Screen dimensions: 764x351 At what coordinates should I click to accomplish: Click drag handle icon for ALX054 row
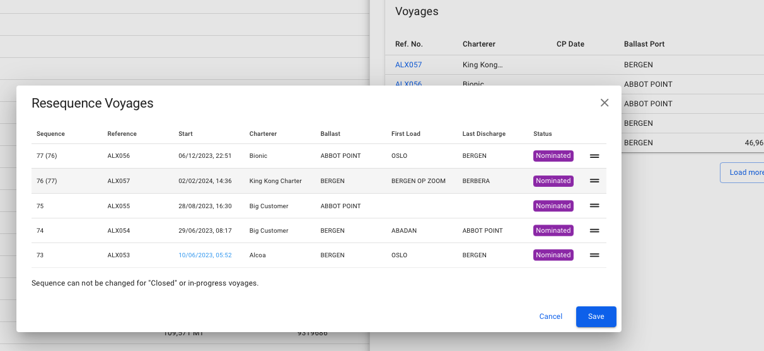(594, 230)
